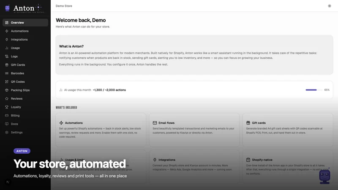Click the plug icon on Integrations card

[155, 160]
